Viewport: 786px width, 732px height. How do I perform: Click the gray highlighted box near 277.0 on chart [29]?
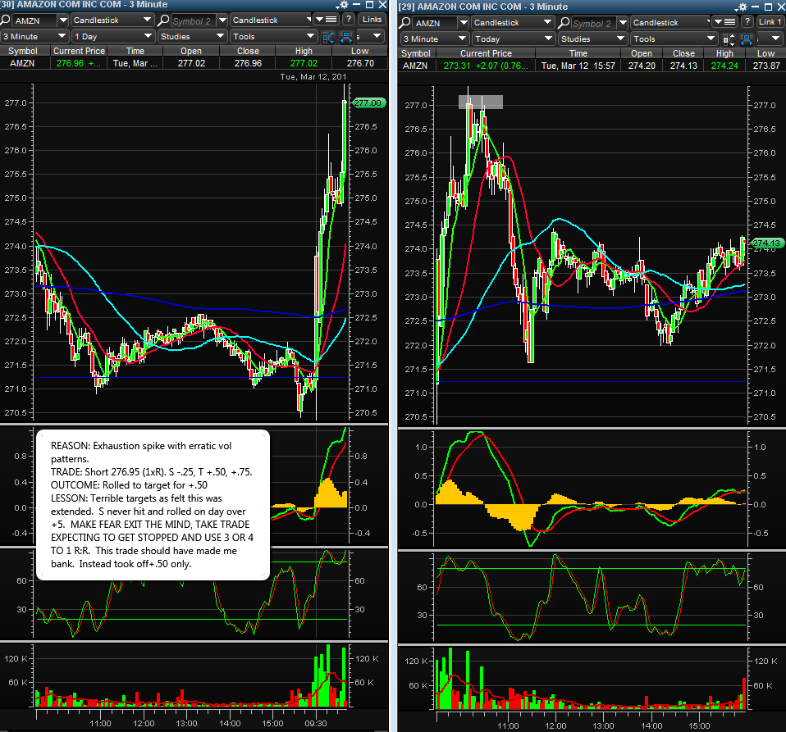[x=480, y=102]
